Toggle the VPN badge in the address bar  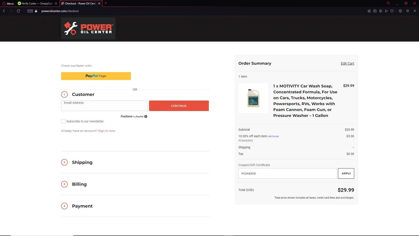(x=30, y=11)
